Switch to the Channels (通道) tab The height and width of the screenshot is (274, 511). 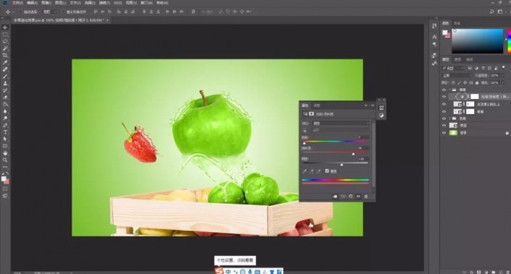[x=457, y=59]
